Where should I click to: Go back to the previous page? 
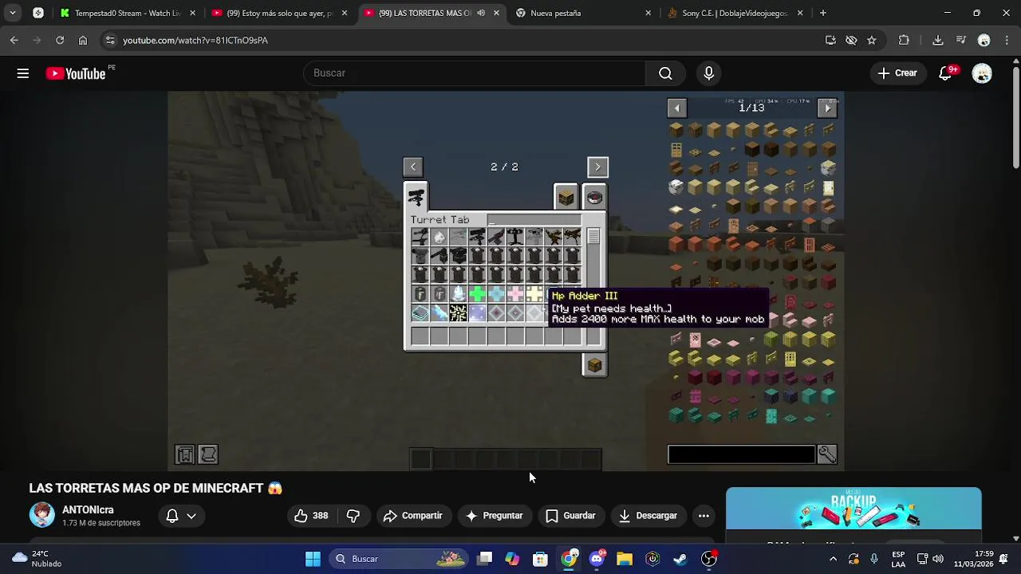coord(14,40)
